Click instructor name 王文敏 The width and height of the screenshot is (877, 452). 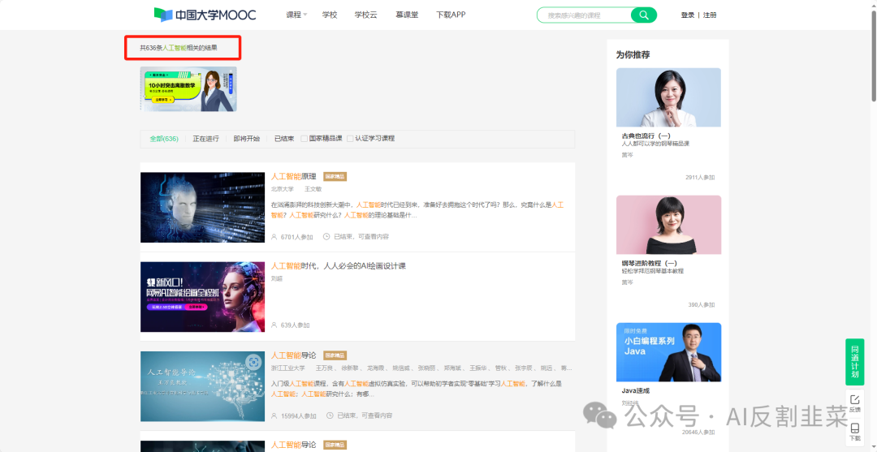[x=313, y=189]
